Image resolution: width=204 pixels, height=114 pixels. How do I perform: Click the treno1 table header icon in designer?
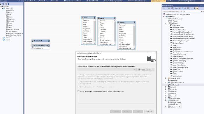point(82,18)
